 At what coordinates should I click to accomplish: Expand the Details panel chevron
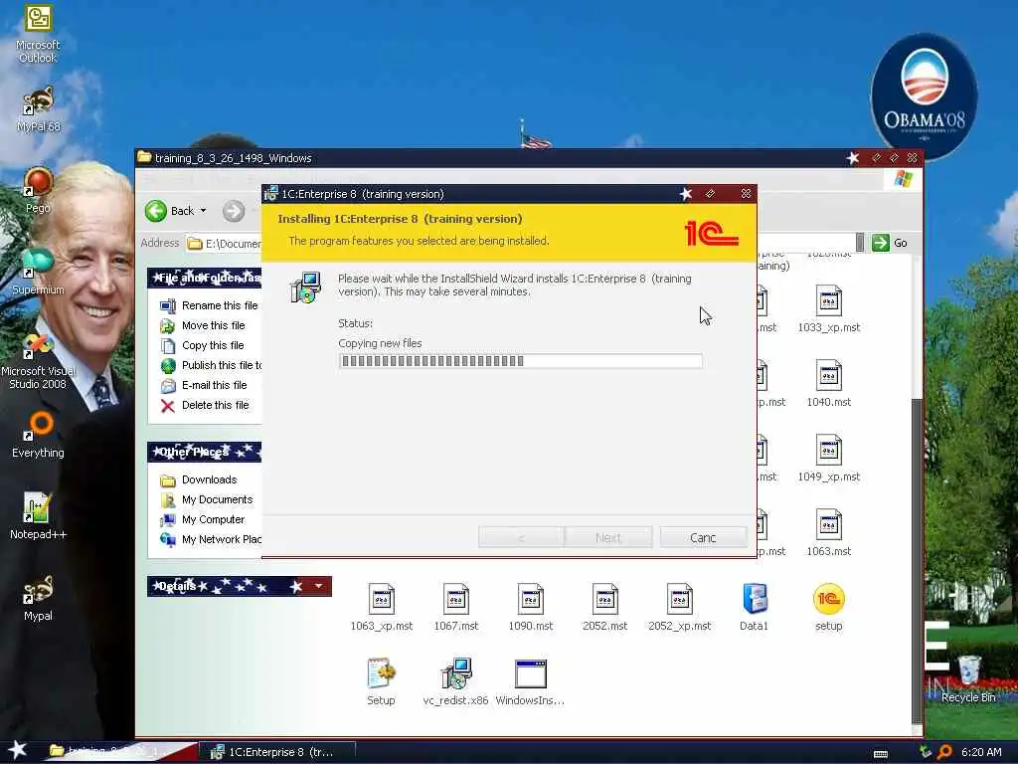(x=318, y=586)
